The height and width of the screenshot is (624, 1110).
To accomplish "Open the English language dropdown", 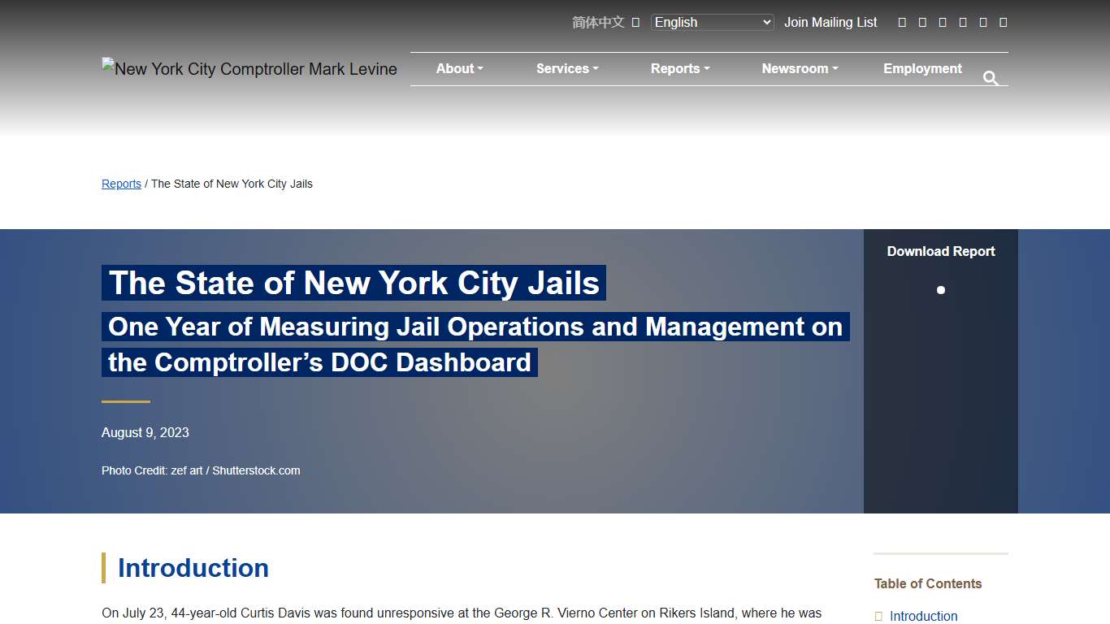I will click(712, 22).
